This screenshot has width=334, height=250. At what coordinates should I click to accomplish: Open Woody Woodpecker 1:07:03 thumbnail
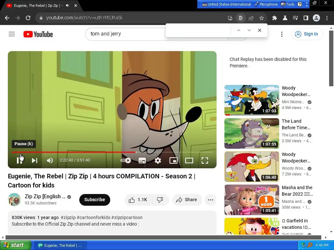(251, 100)
